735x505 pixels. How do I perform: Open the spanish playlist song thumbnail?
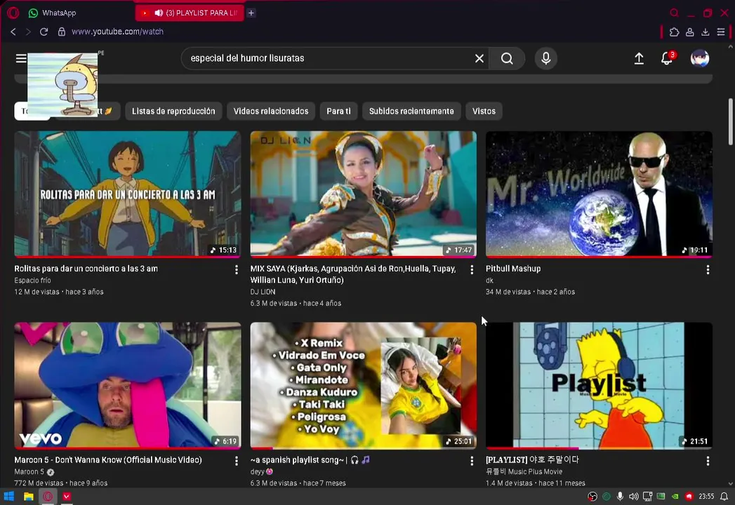point(363,385)
